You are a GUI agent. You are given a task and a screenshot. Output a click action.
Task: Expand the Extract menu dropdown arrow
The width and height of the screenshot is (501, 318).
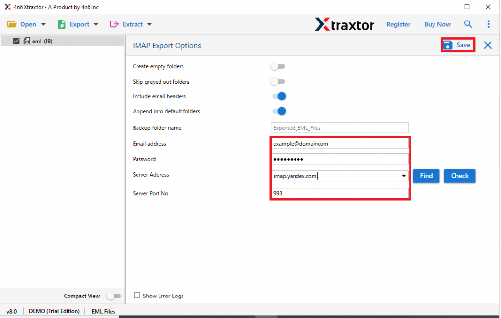[x=149, y=25]
